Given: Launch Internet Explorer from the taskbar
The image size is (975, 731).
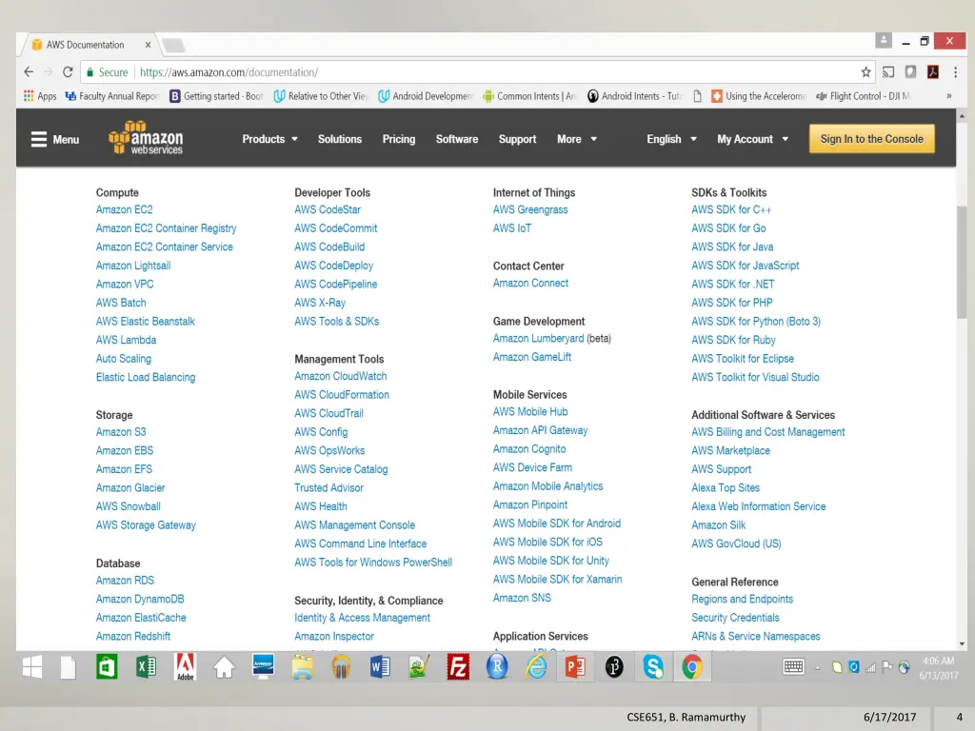Looking at the screenshot, I should [x=536, y=667].
